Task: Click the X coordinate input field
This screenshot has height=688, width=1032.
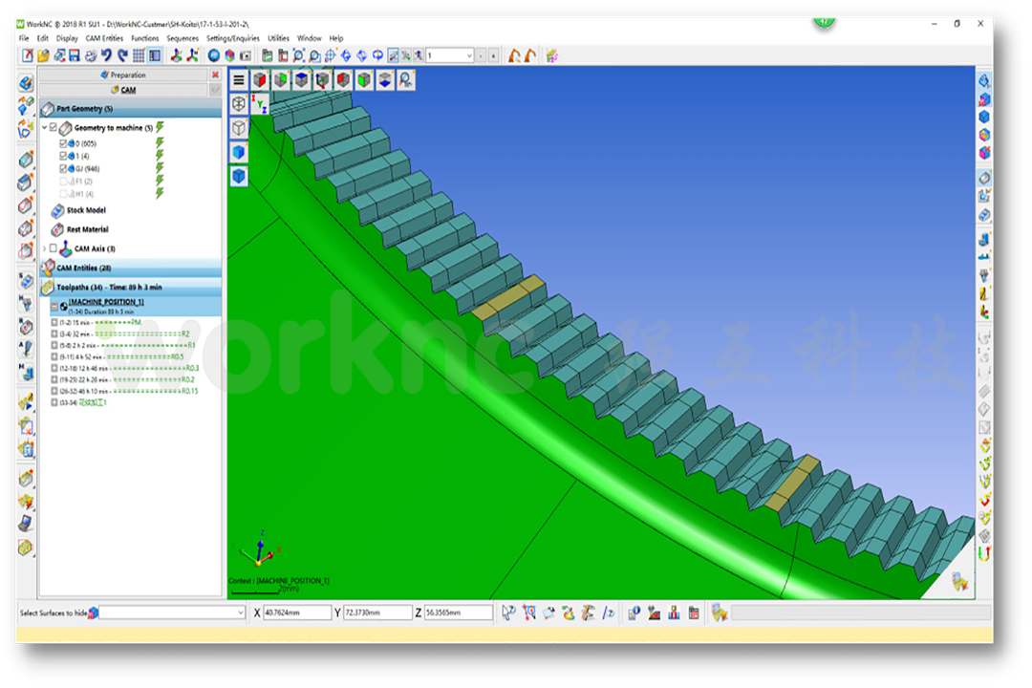Action: (x=297, y=613)
